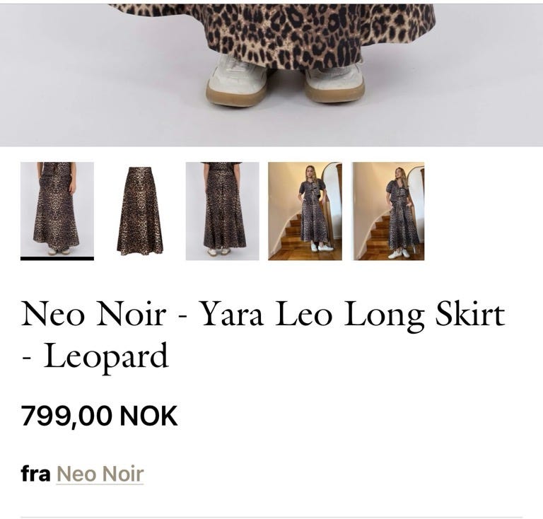The width and height of the screenshot is (543, 519).
Task: Click the word Leopard in the title
Action: click(106, 357)
